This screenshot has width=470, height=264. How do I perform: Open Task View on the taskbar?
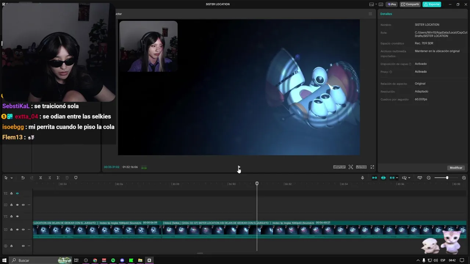click(76, 260)
